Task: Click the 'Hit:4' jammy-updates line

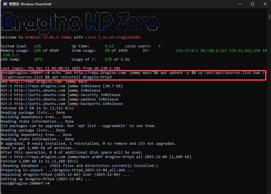Action: click(x=60, y=99)
